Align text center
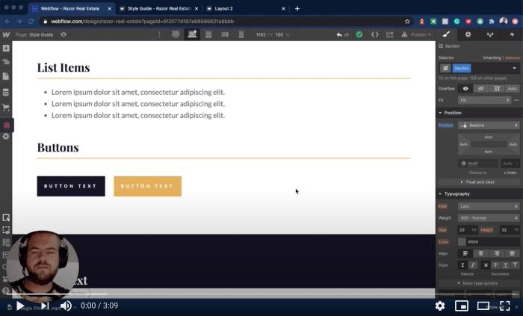This screenshot has width=523, height=316. coord(481,254)
